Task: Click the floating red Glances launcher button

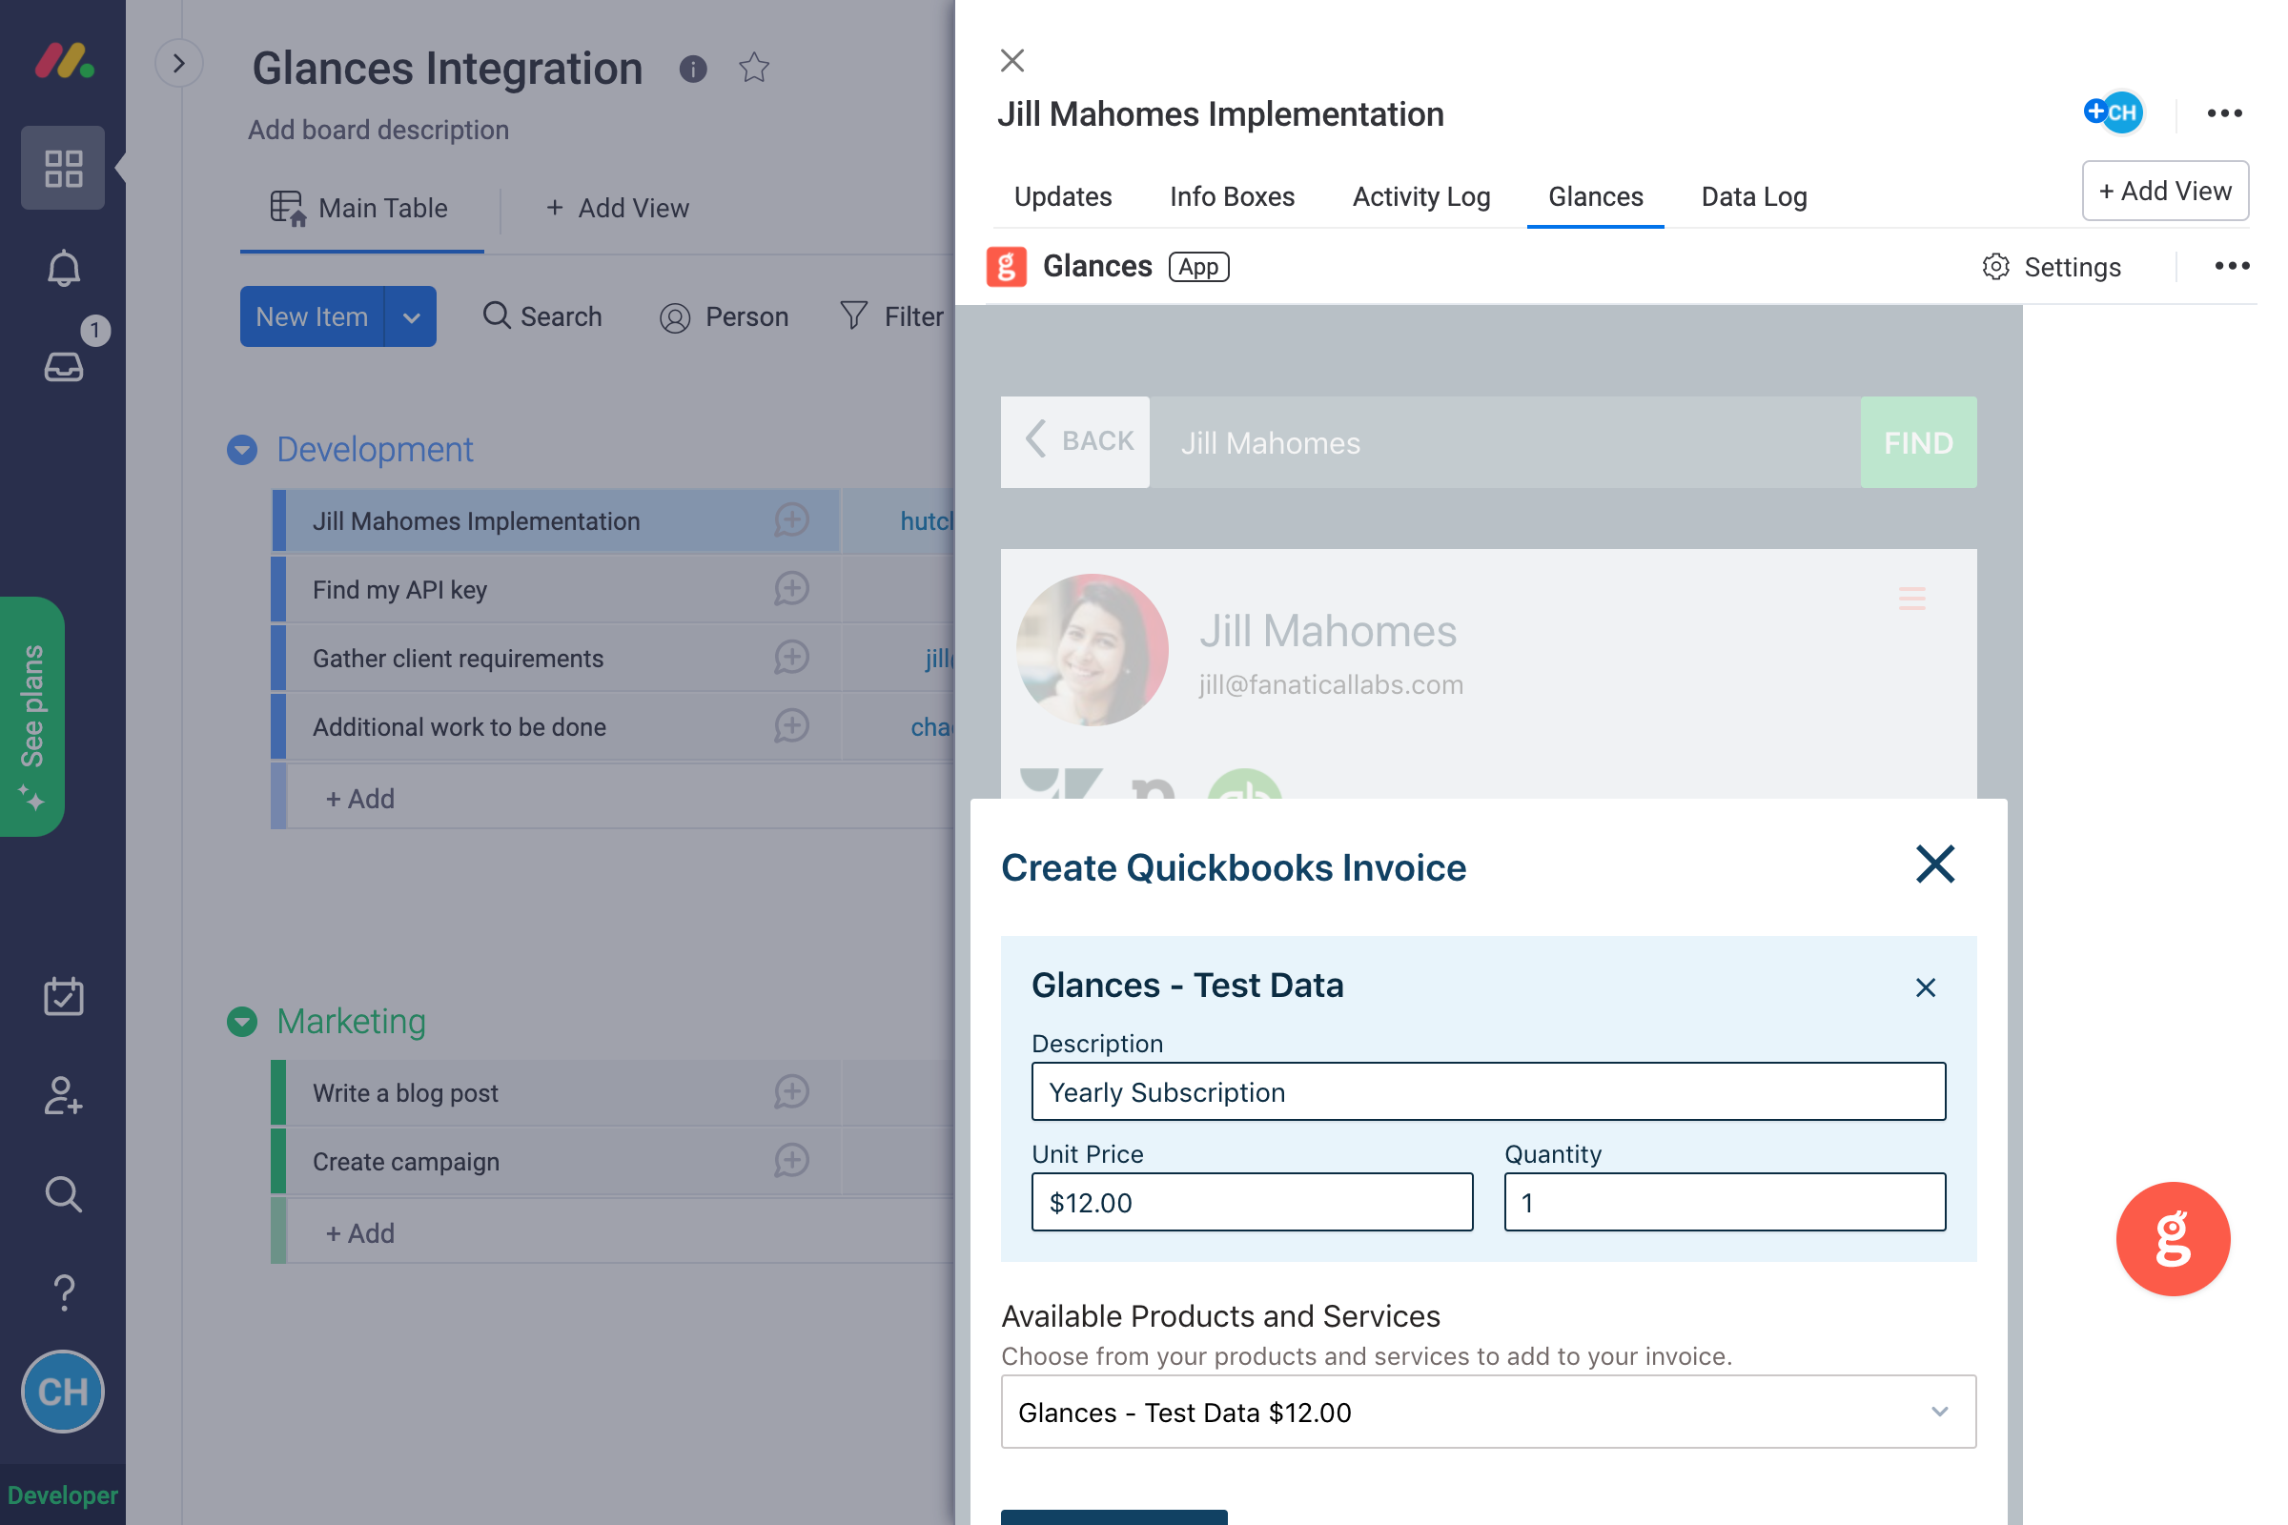Action: click(2174, 1239)
